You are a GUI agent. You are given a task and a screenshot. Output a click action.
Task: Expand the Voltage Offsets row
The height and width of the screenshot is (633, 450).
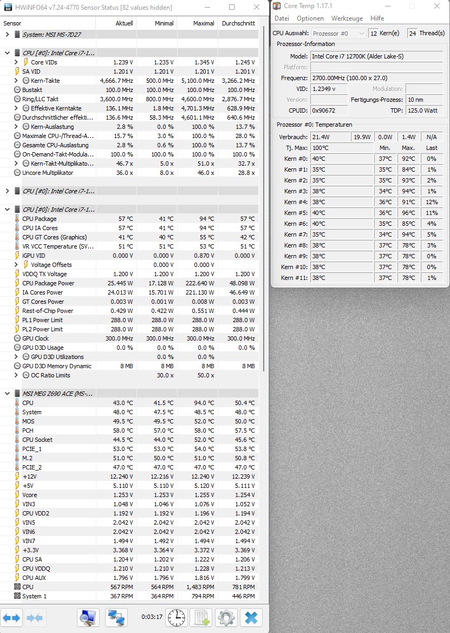16,264
